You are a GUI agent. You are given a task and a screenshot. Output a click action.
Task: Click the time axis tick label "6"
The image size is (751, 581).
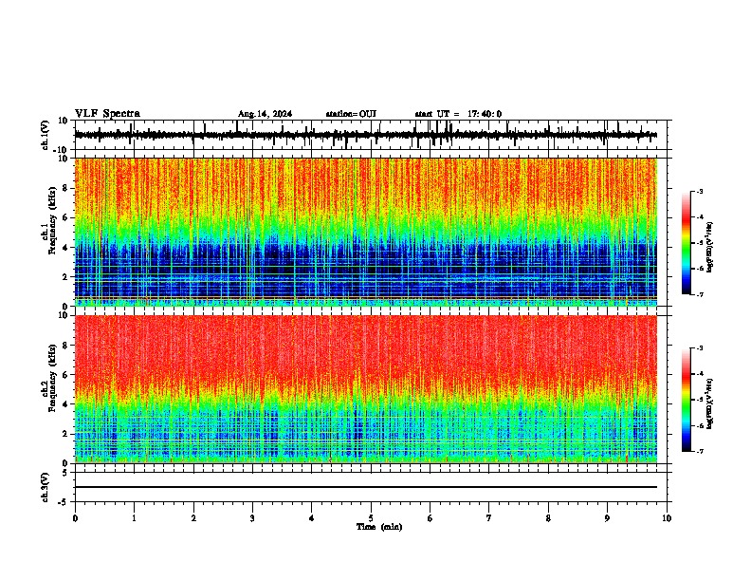[430, 518]
